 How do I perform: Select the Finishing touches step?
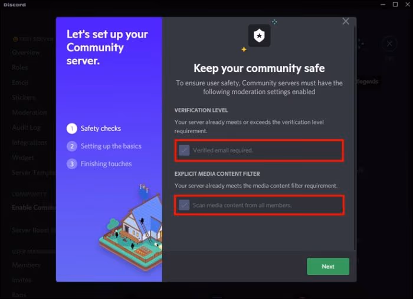pos(106,164)
